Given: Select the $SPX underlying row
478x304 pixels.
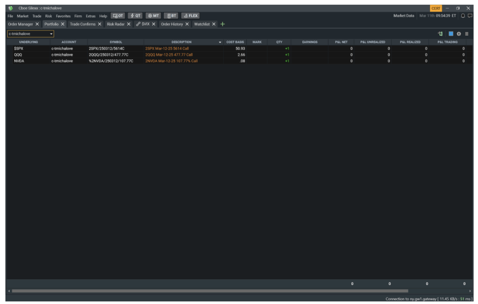Looking at the screenshot, I should 239,49.
